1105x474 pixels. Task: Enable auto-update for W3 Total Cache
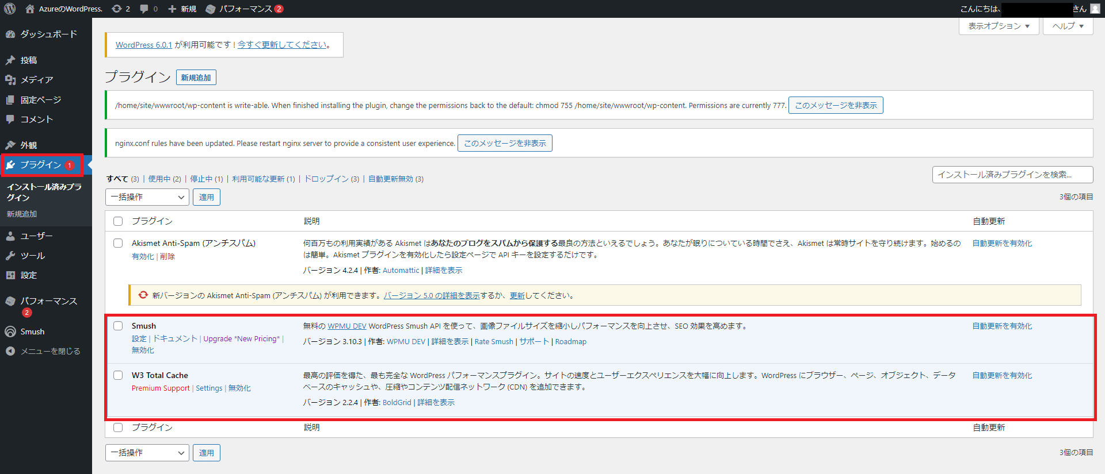(1002, 375)
